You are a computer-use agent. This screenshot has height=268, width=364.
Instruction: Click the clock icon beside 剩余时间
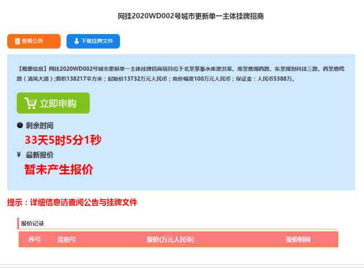pyautogui.click(x=20, y=125)
